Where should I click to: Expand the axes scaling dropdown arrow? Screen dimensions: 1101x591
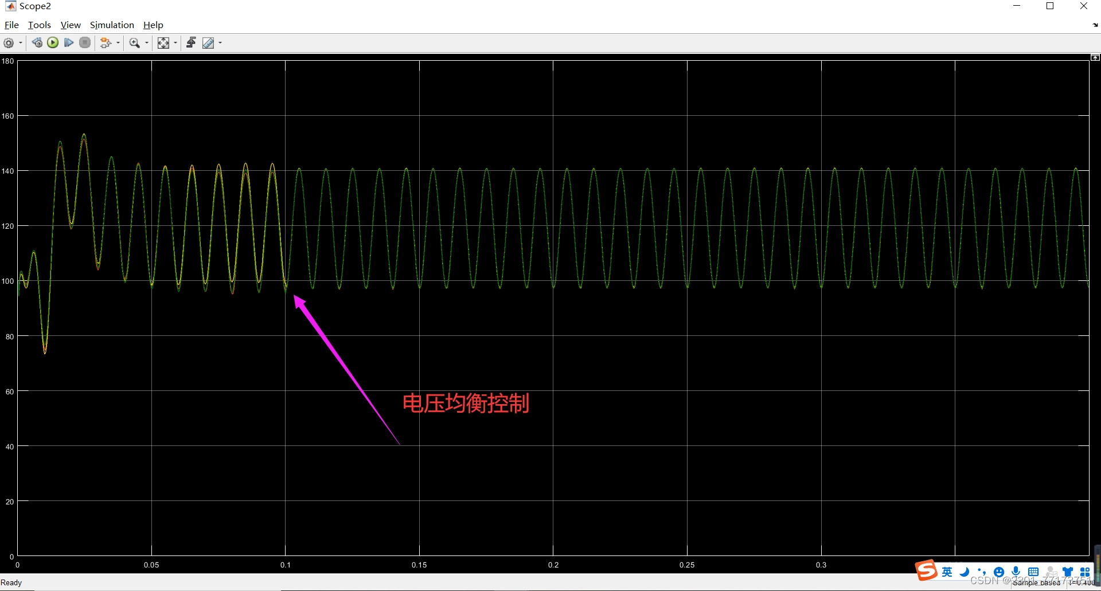click(x=175, y=43)
